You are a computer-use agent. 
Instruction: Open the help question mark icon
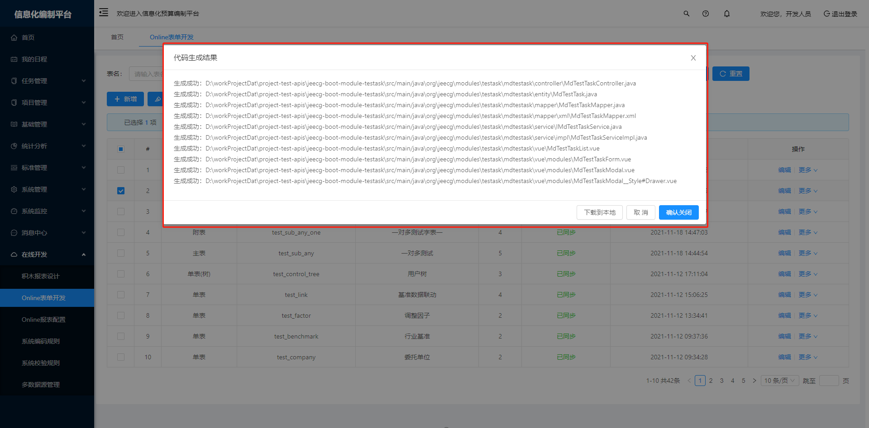point(706,14)
